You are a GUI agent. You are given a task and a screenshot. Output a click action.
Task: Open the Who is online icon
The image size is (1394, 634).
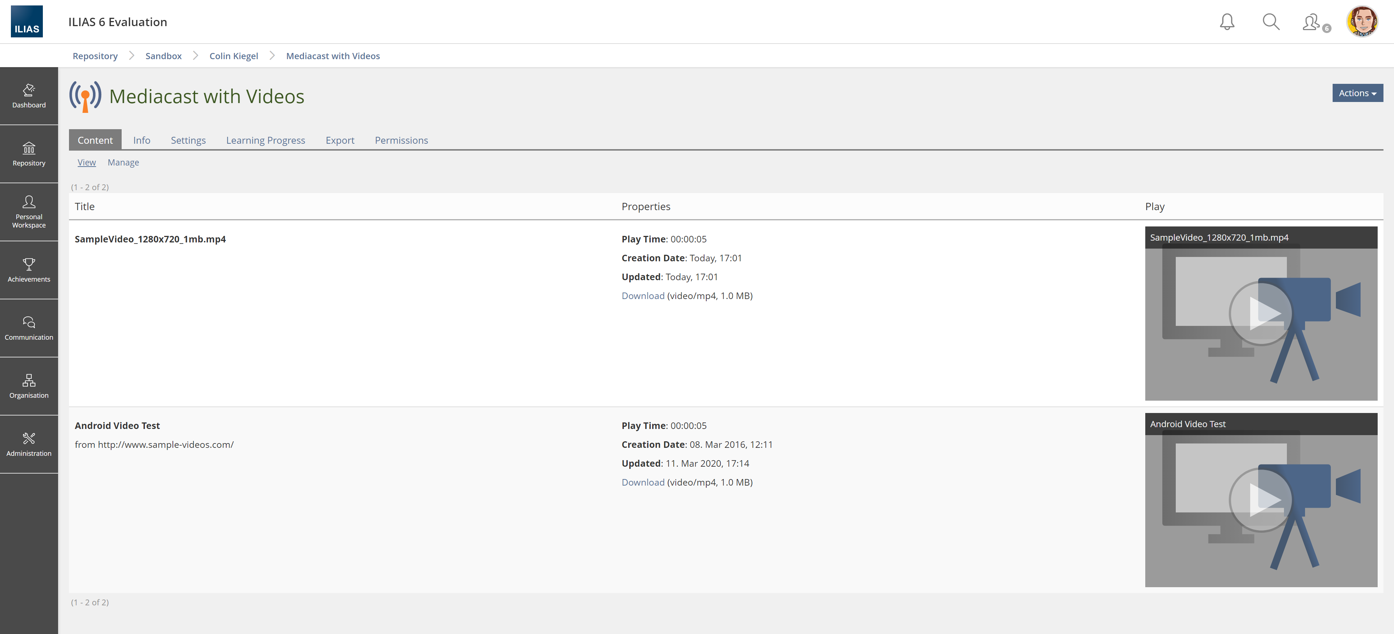pyautogui.click(x=1312, y=22)
